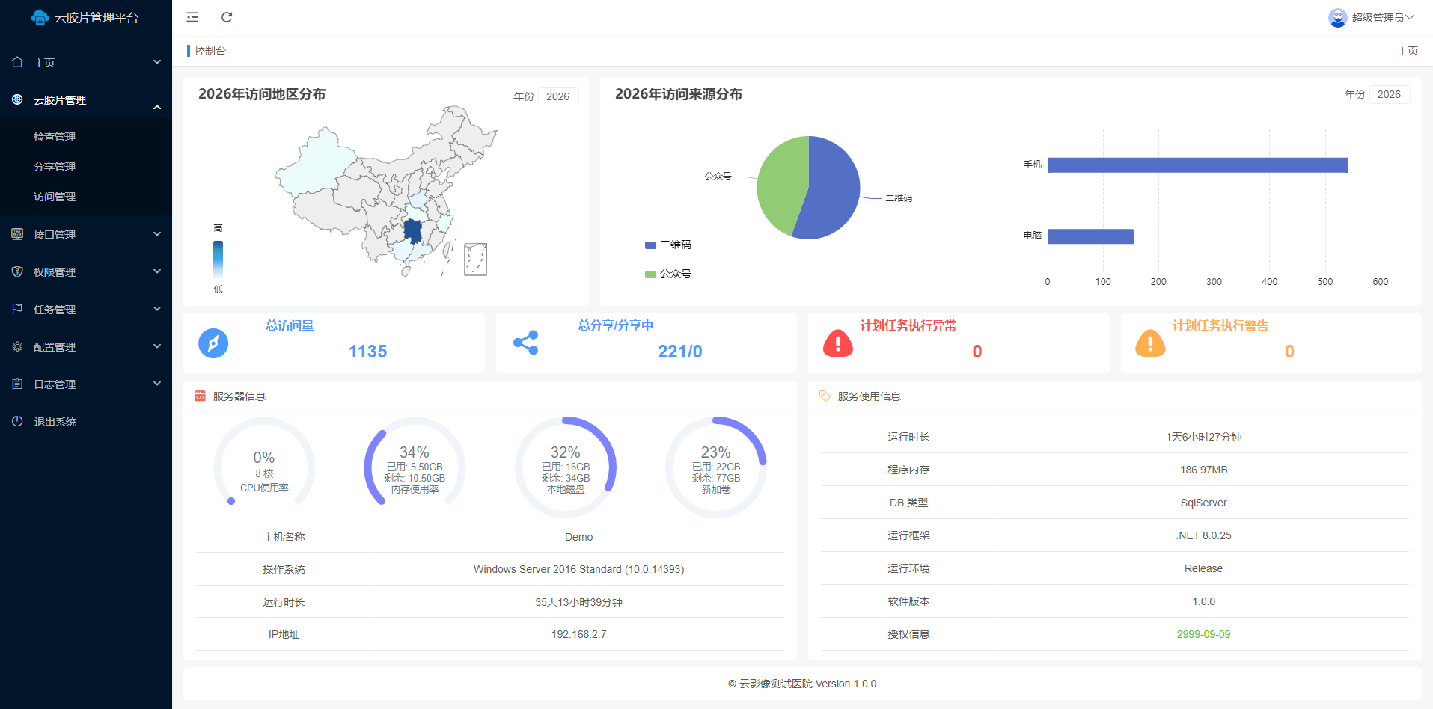Click the dark blue highlighted province on map

(x=413, y=230)
